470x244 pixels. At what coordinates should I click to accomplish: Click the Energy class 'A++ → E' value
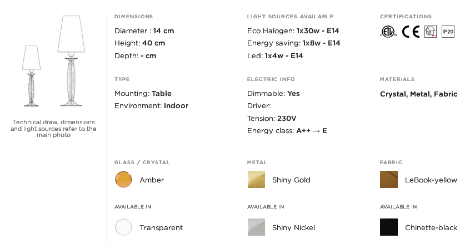pos(312,131)
